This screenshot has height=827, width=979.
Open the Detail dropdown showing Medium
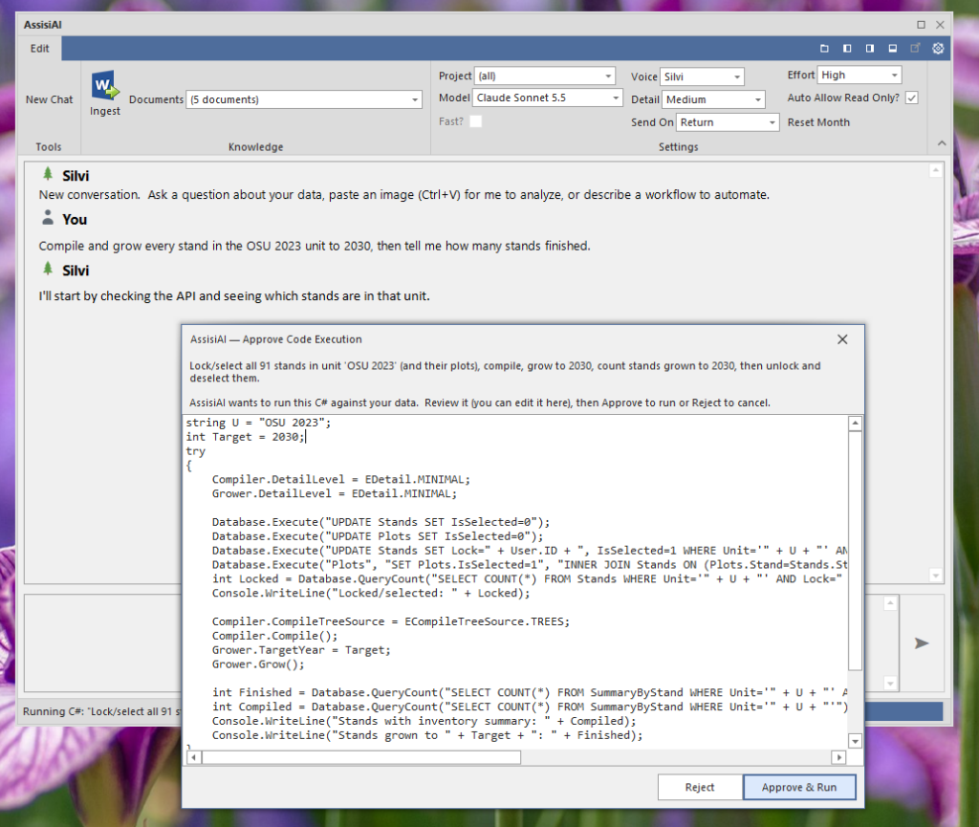(713, 99)
